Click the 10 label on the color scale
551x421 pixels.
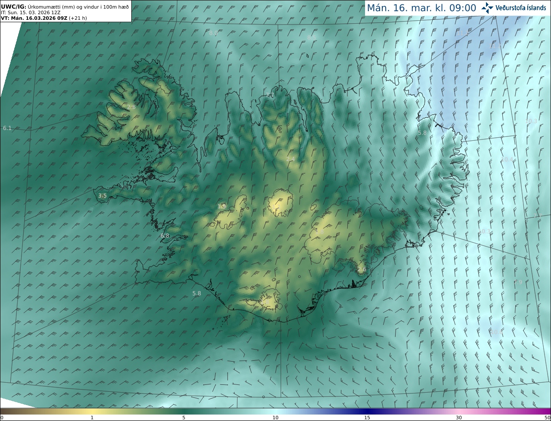275,418
